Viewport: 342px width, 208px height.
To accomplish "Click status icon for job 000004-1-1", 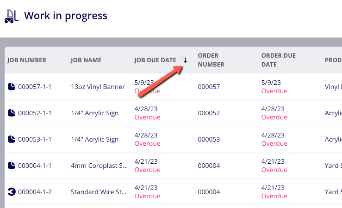I will 12,166.
